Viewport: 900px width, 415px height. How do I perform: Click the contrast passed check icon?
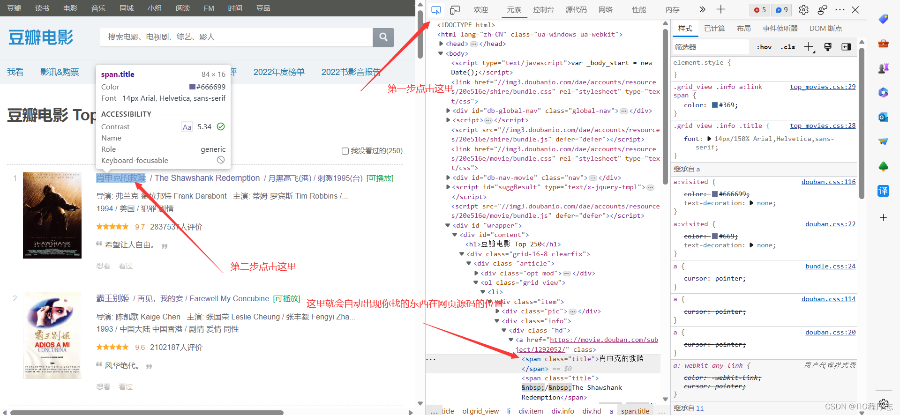(221, 126)
